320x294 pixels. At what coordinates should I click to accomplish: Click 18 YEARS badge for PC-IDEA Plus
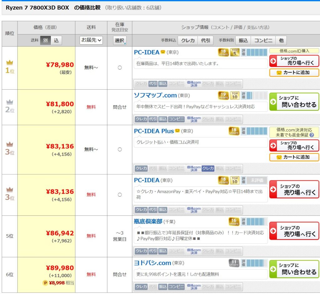pyautogui.click(x=234, y=131)
